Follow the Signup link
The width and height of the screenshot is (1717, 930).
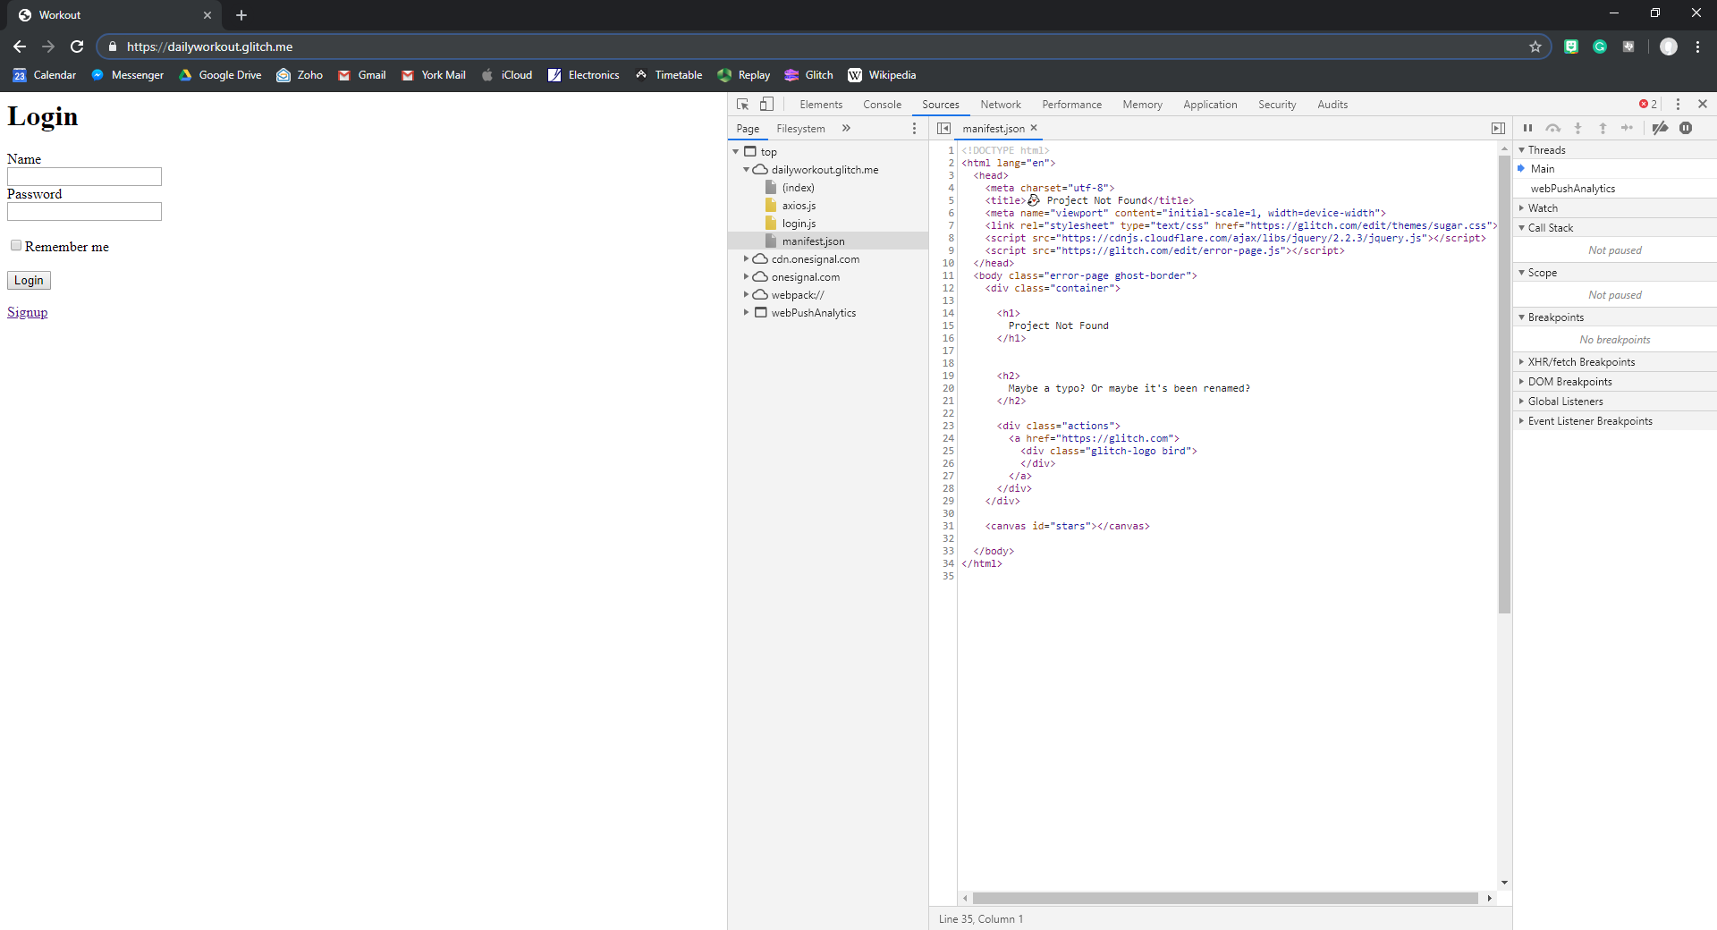[27, 312]
